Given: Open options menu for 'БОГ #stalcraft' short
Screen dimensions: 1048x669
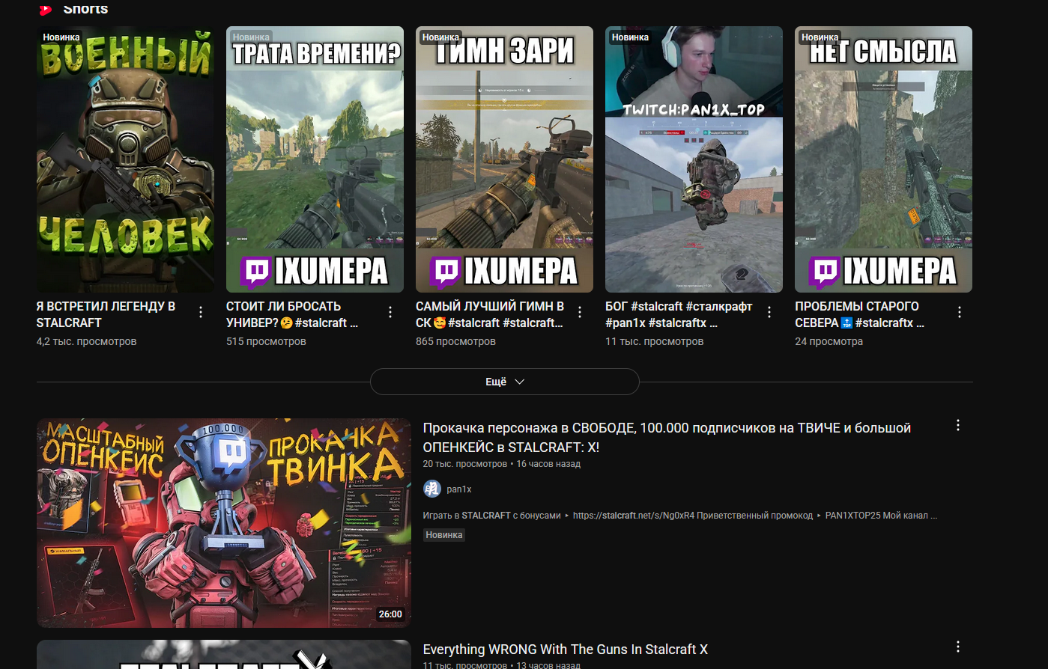Looking at the screenshot, I should pos(769,312).
